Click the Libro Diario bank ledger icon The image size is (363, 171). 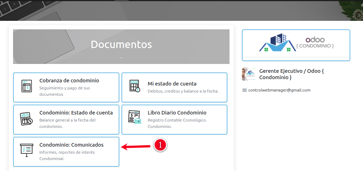tap(135, 118)
